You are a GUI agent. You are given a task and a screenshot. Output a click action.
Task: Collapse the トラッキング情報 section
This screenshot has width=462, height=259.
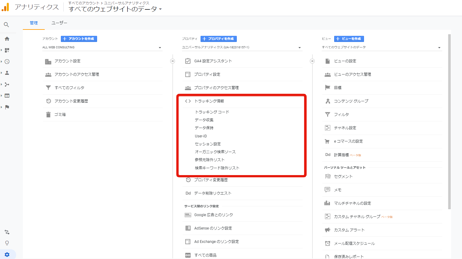209,101
